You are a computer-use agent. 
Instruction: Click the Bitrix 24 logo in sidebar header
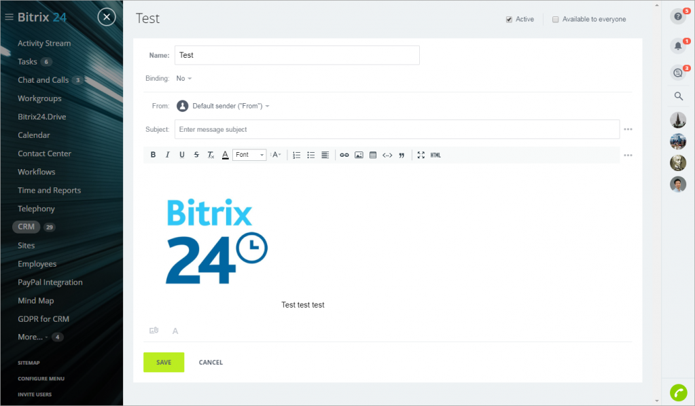42,17
